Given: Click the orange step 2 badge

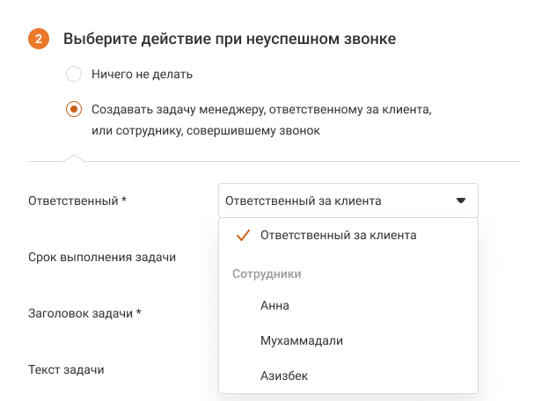Looking at the screenshot, I should point(39,39).
